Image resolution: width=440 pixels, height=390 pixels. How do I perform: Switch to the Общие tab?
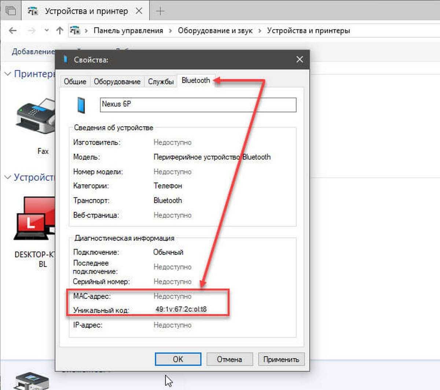(75, 81)
